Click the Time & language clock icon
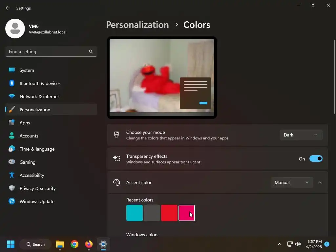The height and width of the screenshot is (252, 336). 12,149
